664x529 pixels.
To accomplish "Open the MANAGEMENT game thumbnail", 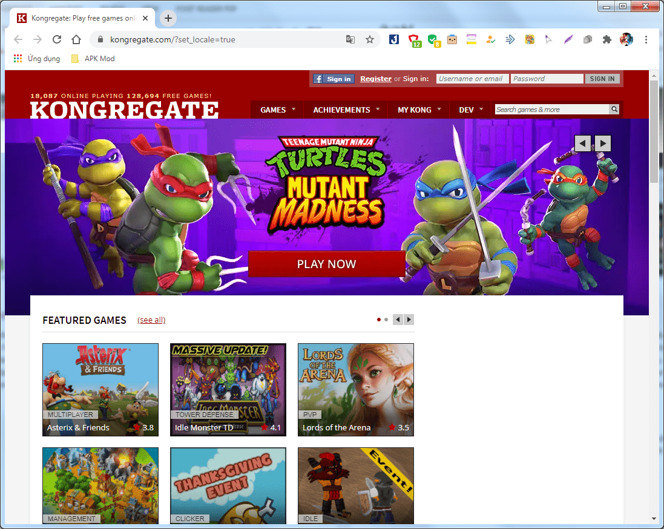I will [100, 486].
